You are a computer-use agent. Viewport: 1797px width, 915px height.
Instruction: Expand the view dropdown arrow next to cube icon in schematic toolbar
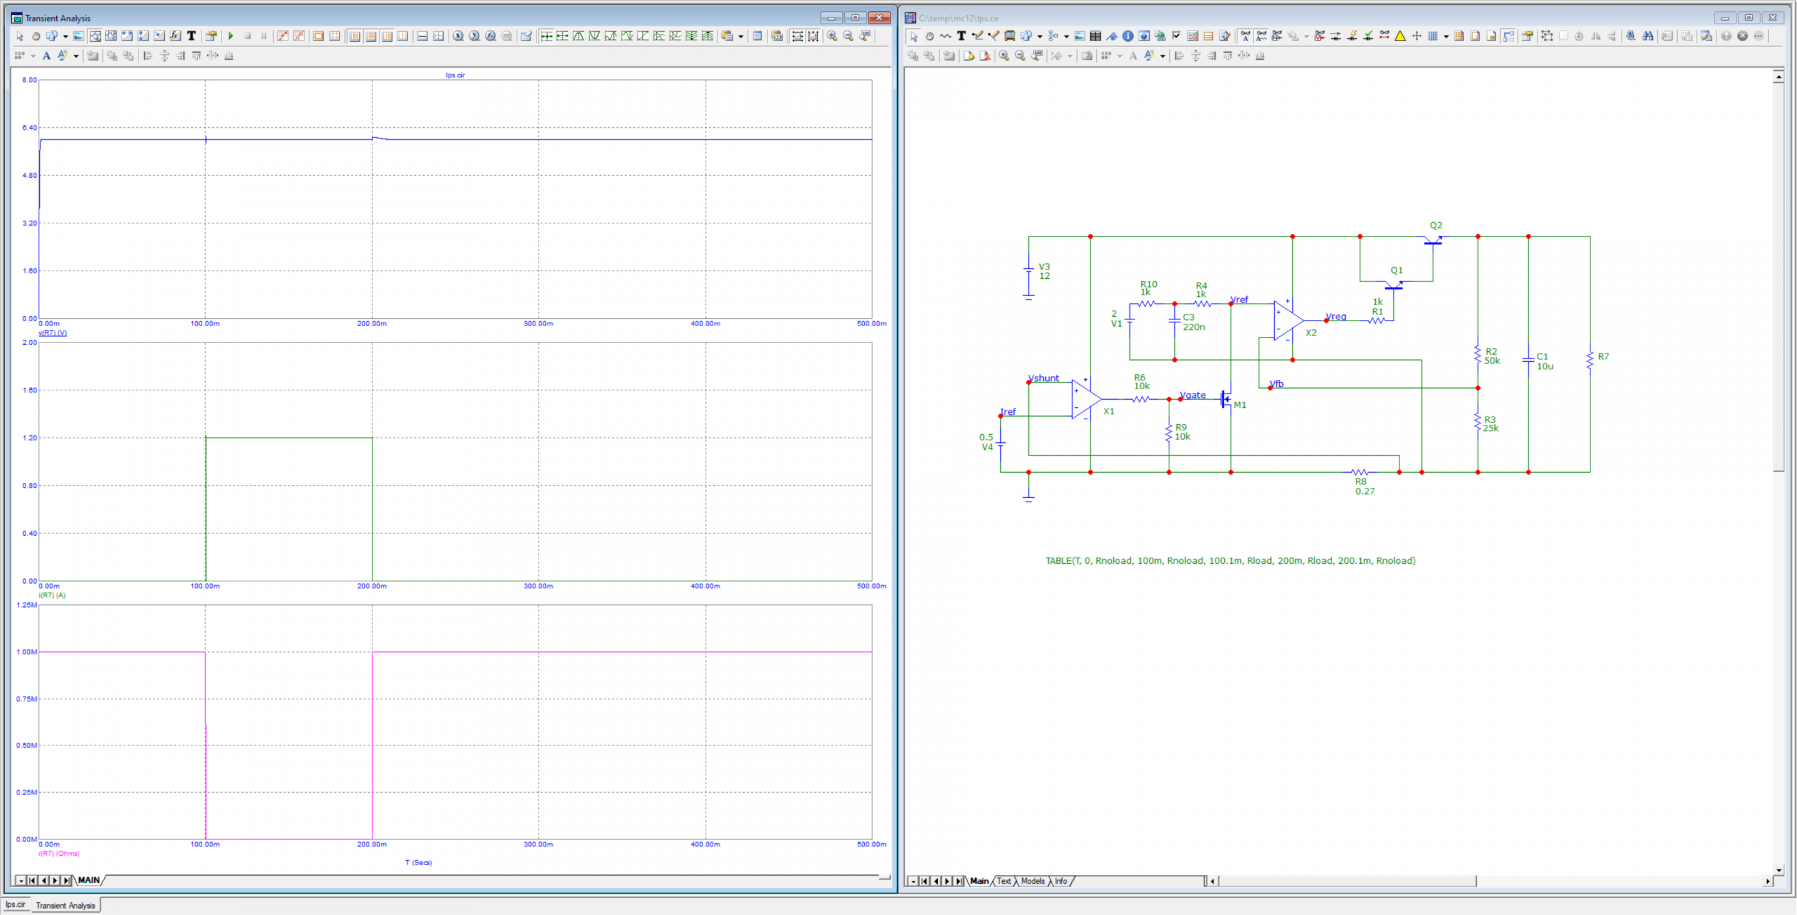[x=1040, y=36]
